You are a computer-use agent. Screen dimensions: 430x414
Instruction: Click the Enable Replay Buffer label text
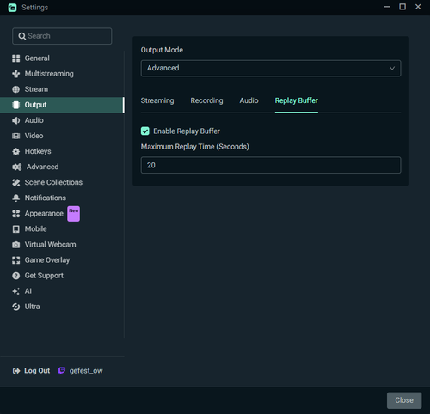(x=187, y=131)
